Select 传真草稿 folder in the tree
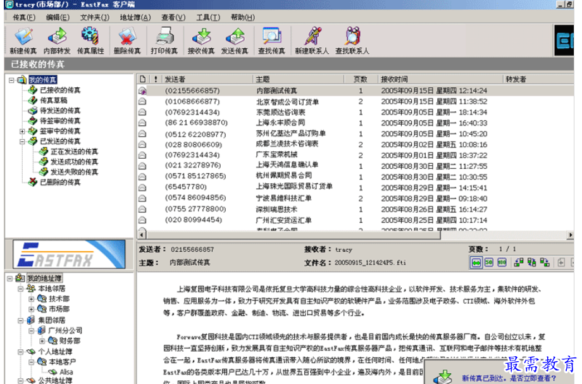This screenshot has width=582, height=384. point(53,100)
